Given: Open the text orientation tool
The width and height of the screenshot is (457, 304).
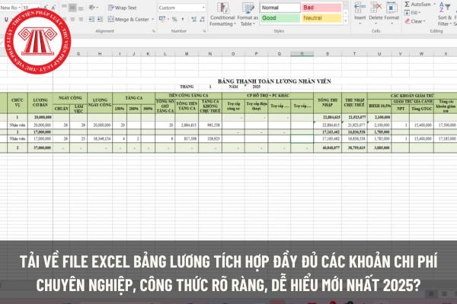Looking at the screenshot, I should (x=93, y=8).
